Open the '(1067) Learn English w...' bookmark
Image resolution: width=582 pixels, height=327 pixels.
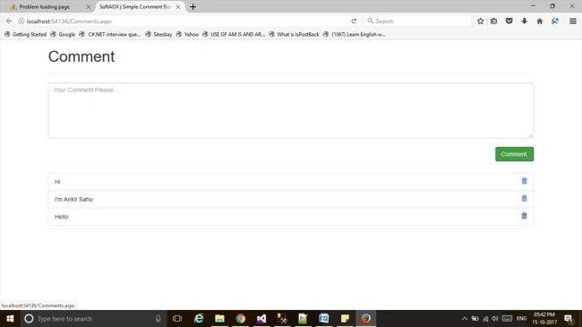tap(354, 34)
